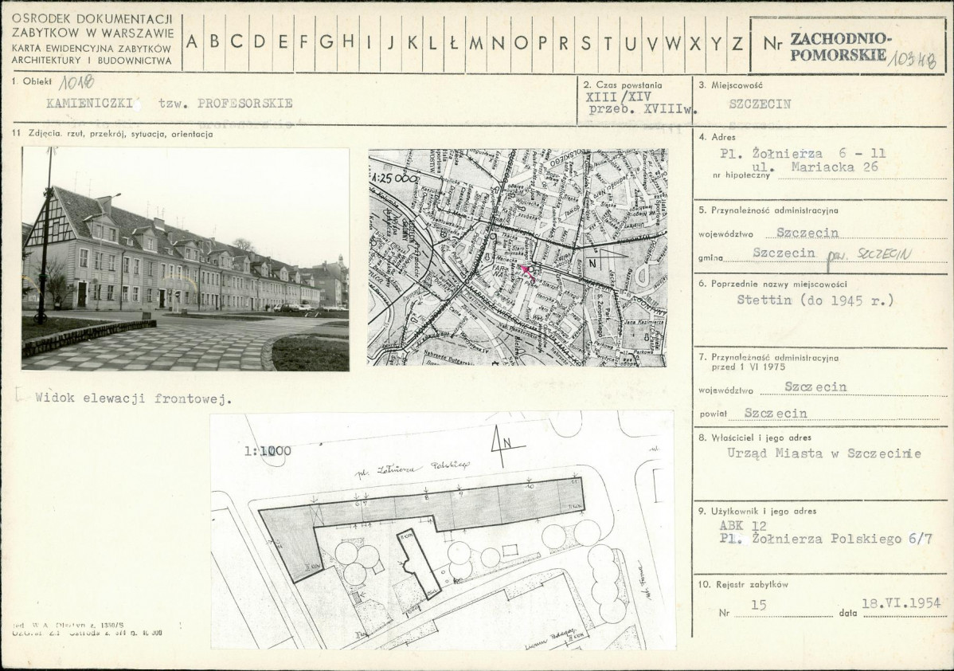The width and height of the screenshot is (954, 671).
Task: Select letter Ł in the alphabet index row
Action: coord(452,42)
